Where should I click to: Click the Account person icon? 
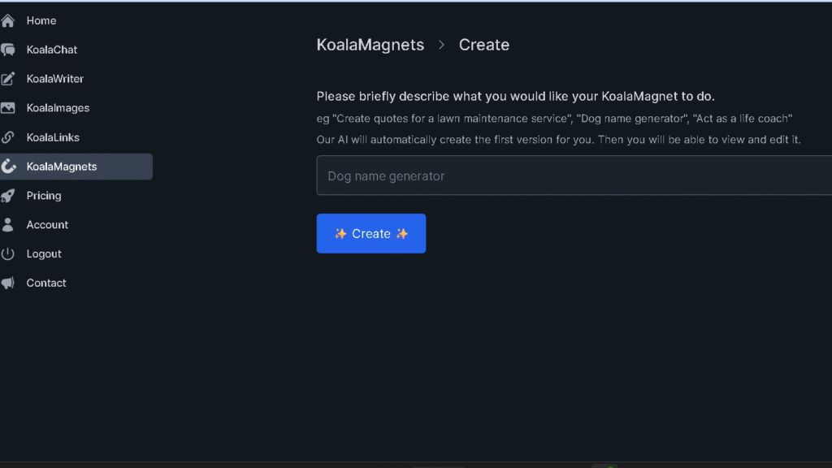8,224
